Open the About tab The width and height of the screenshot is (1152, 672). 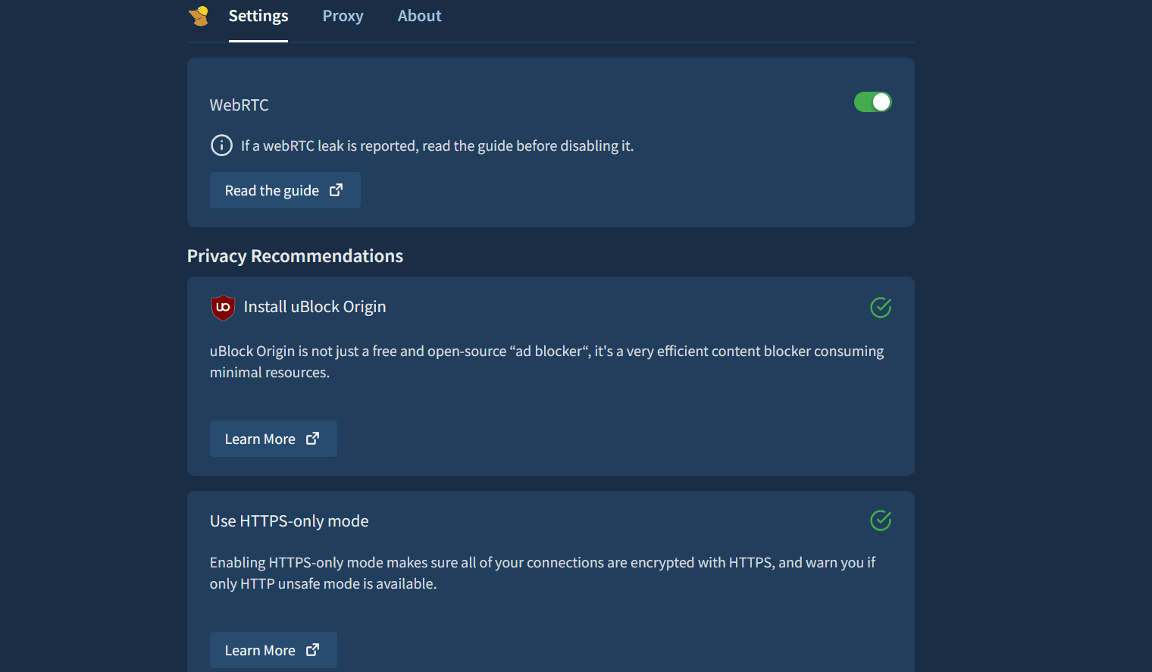coord(419,16)
